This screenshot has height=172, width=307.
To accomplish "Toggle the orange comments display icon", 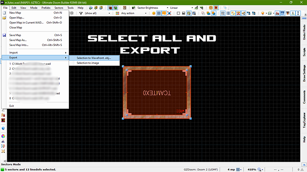I will pyautogui.click(x=164, y=13).
